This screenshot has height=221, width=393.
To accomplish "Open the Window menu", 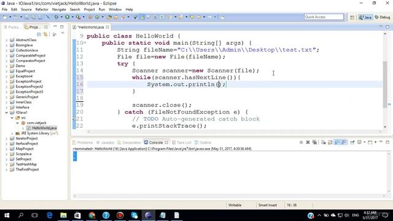I will click(x=115, y=10).
